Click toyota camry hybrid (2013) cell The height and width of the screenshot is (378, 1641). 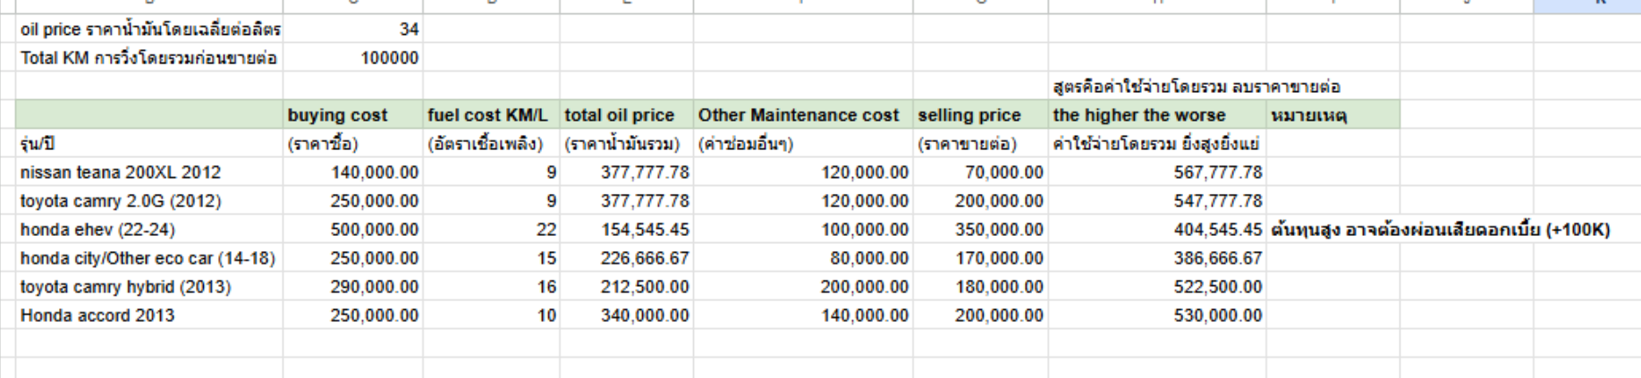point(149,287)
